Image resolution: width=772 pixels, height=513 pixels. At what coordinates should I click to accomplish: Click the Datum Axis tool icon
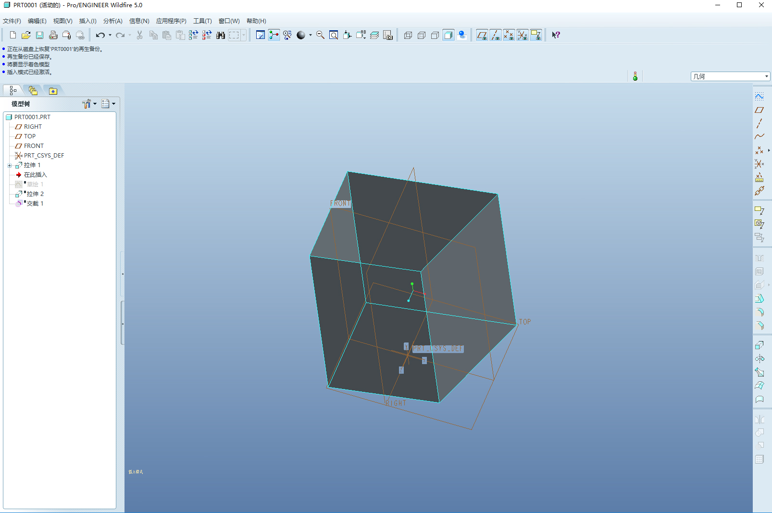(x=760, y=123)
